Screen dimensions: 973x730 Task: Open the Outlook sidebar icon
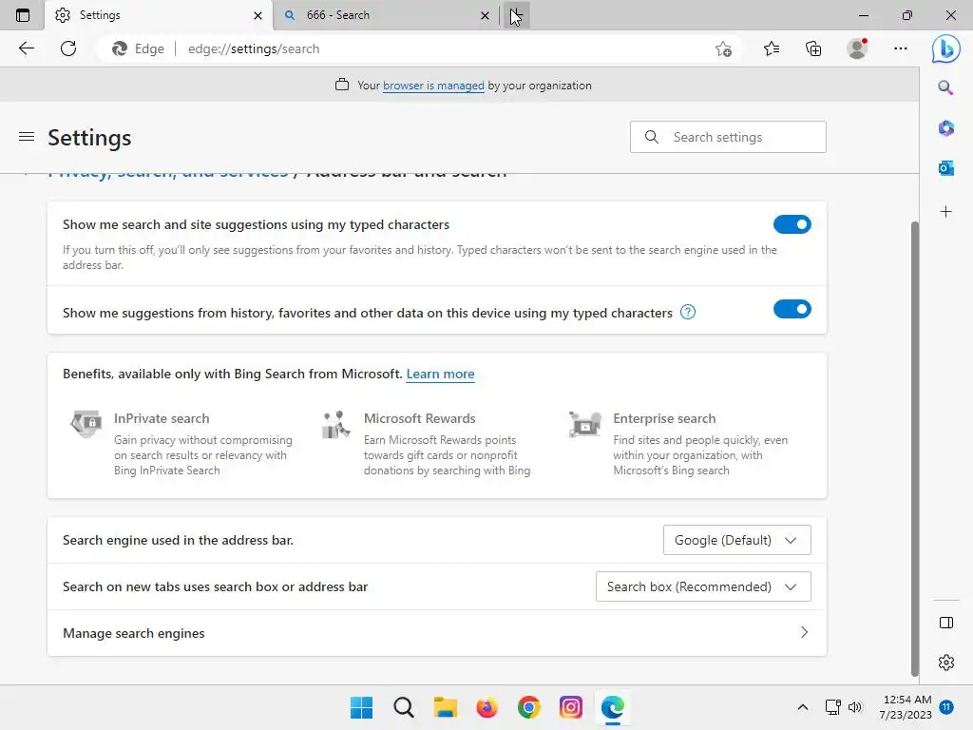(945, 167)
